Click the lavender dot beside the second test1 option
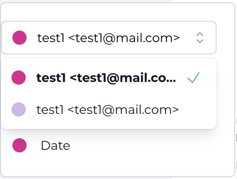This screenshot has width=237, height=179. pyautogui.click(x=19, y=109)
